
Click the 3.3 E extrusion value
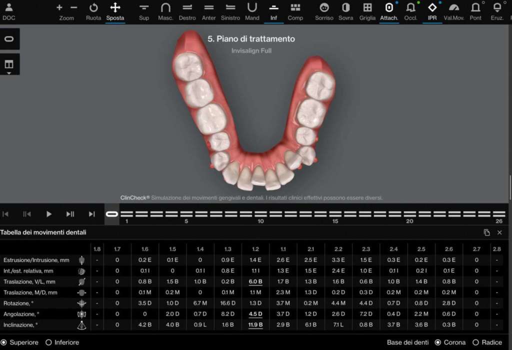coord(338,260)
